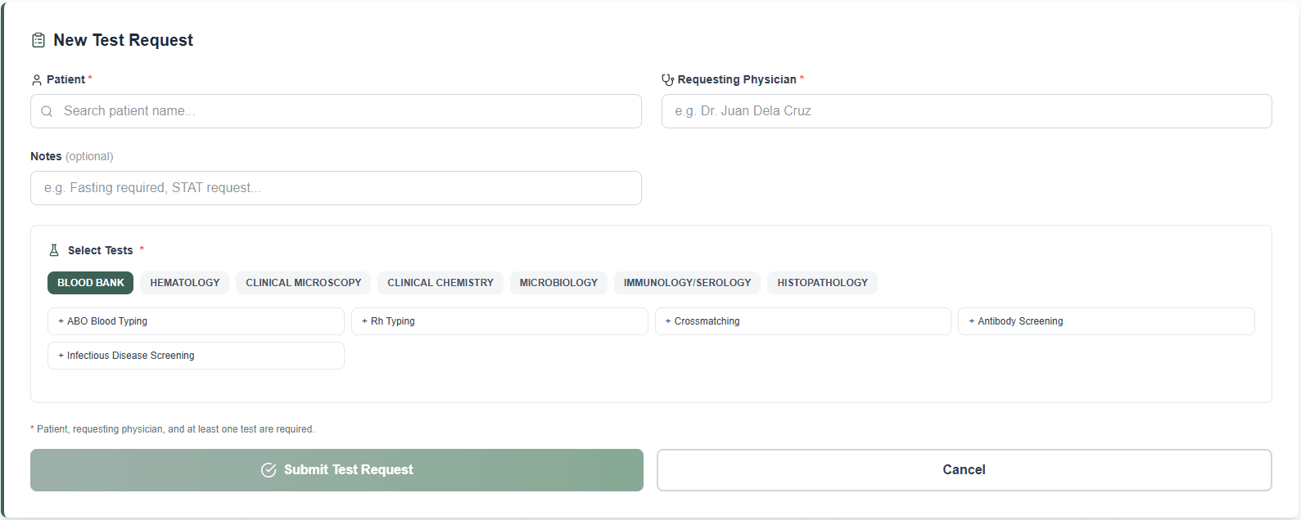1301x520 pixels.
Task: Click the person icon next to Patient label
Action: [x=36, y=79]
